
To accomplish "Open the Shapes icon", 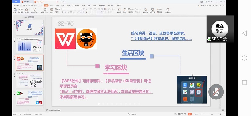I will click(x=125, y=10).
